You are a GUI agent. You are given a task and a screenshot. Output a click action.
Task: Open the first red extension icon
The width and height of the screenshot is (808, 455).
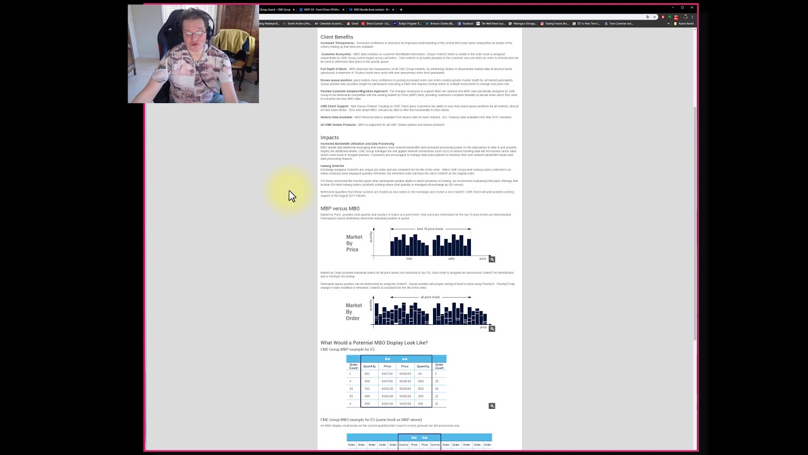[663, 17]
